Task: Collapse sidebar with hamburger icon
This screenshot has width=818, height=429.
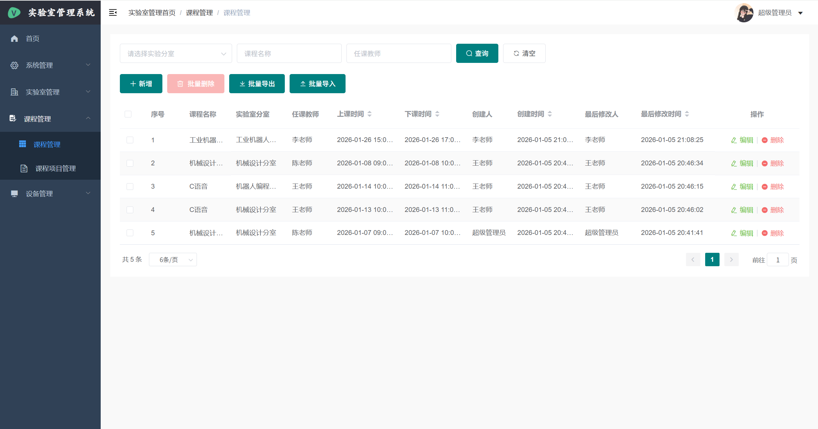Action: click(x=113, y=13)
